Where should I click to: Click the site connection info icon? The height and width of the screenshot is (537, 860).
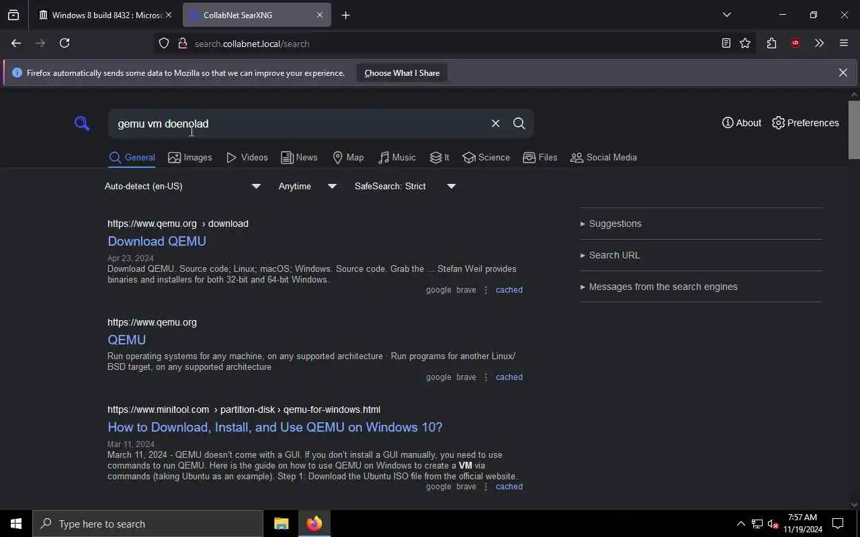182,43
